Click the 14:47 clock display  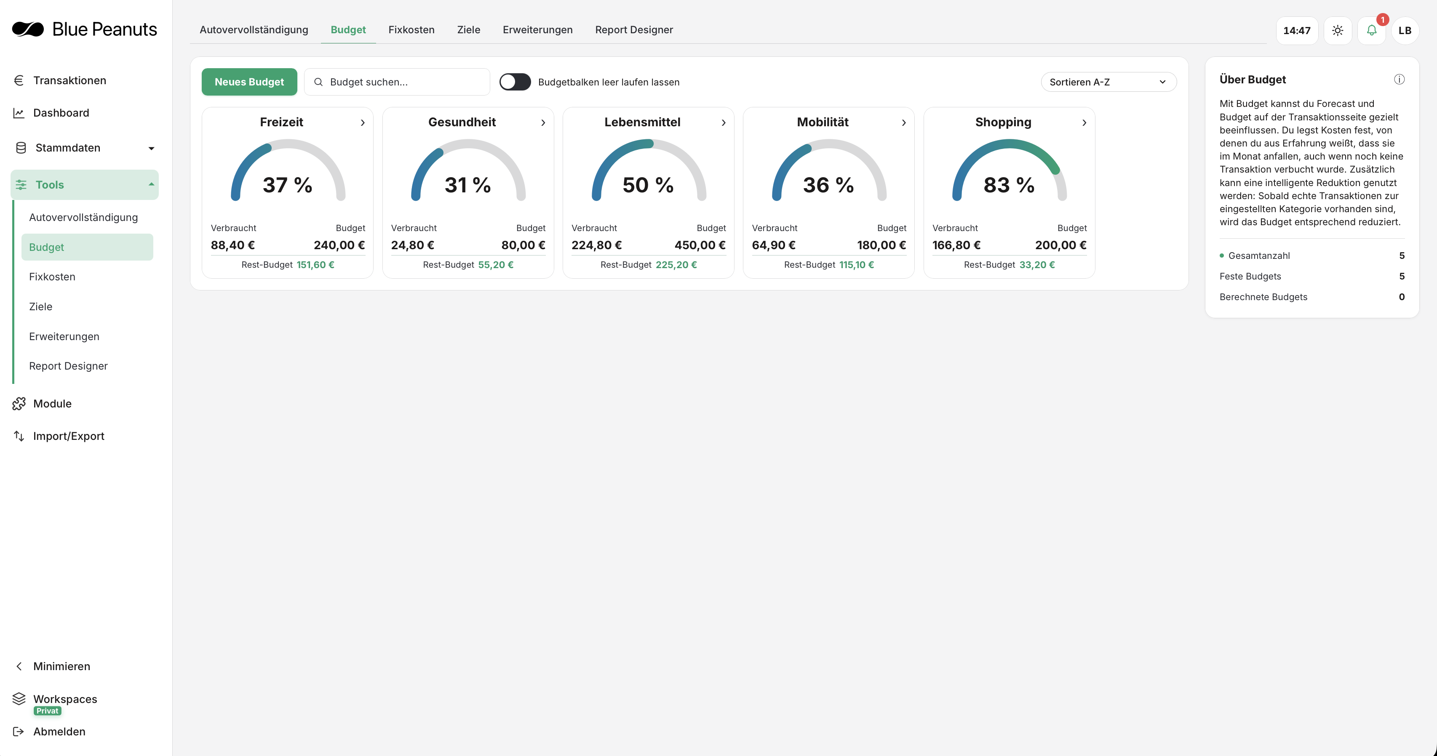1296,30
